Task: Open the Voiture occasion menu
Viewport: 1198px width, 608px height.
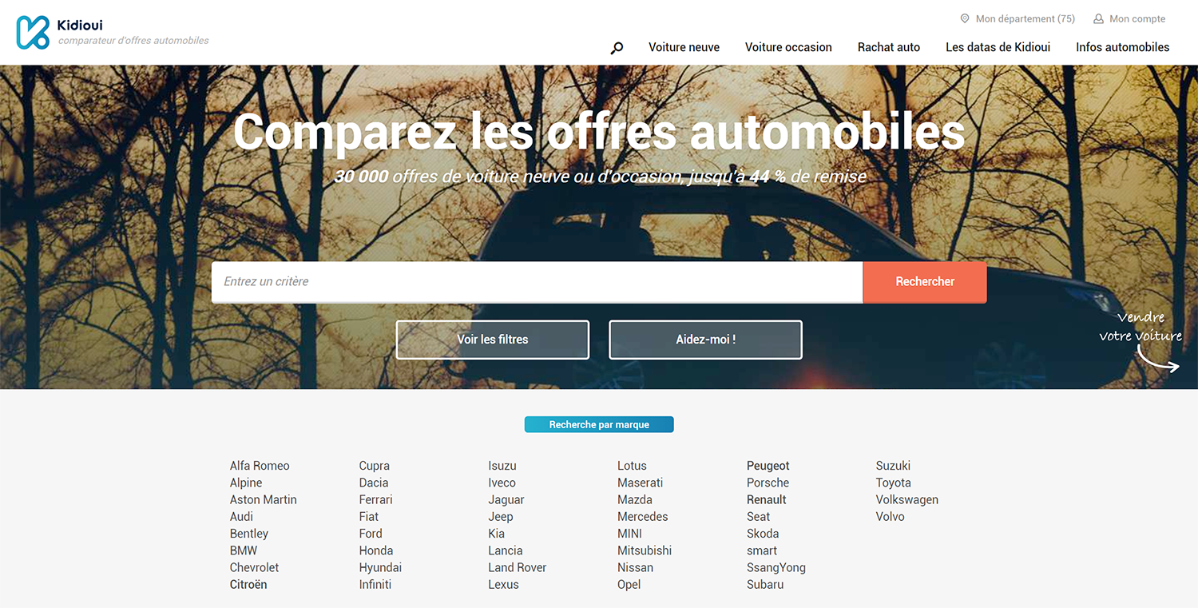Action: pos(788,47)
